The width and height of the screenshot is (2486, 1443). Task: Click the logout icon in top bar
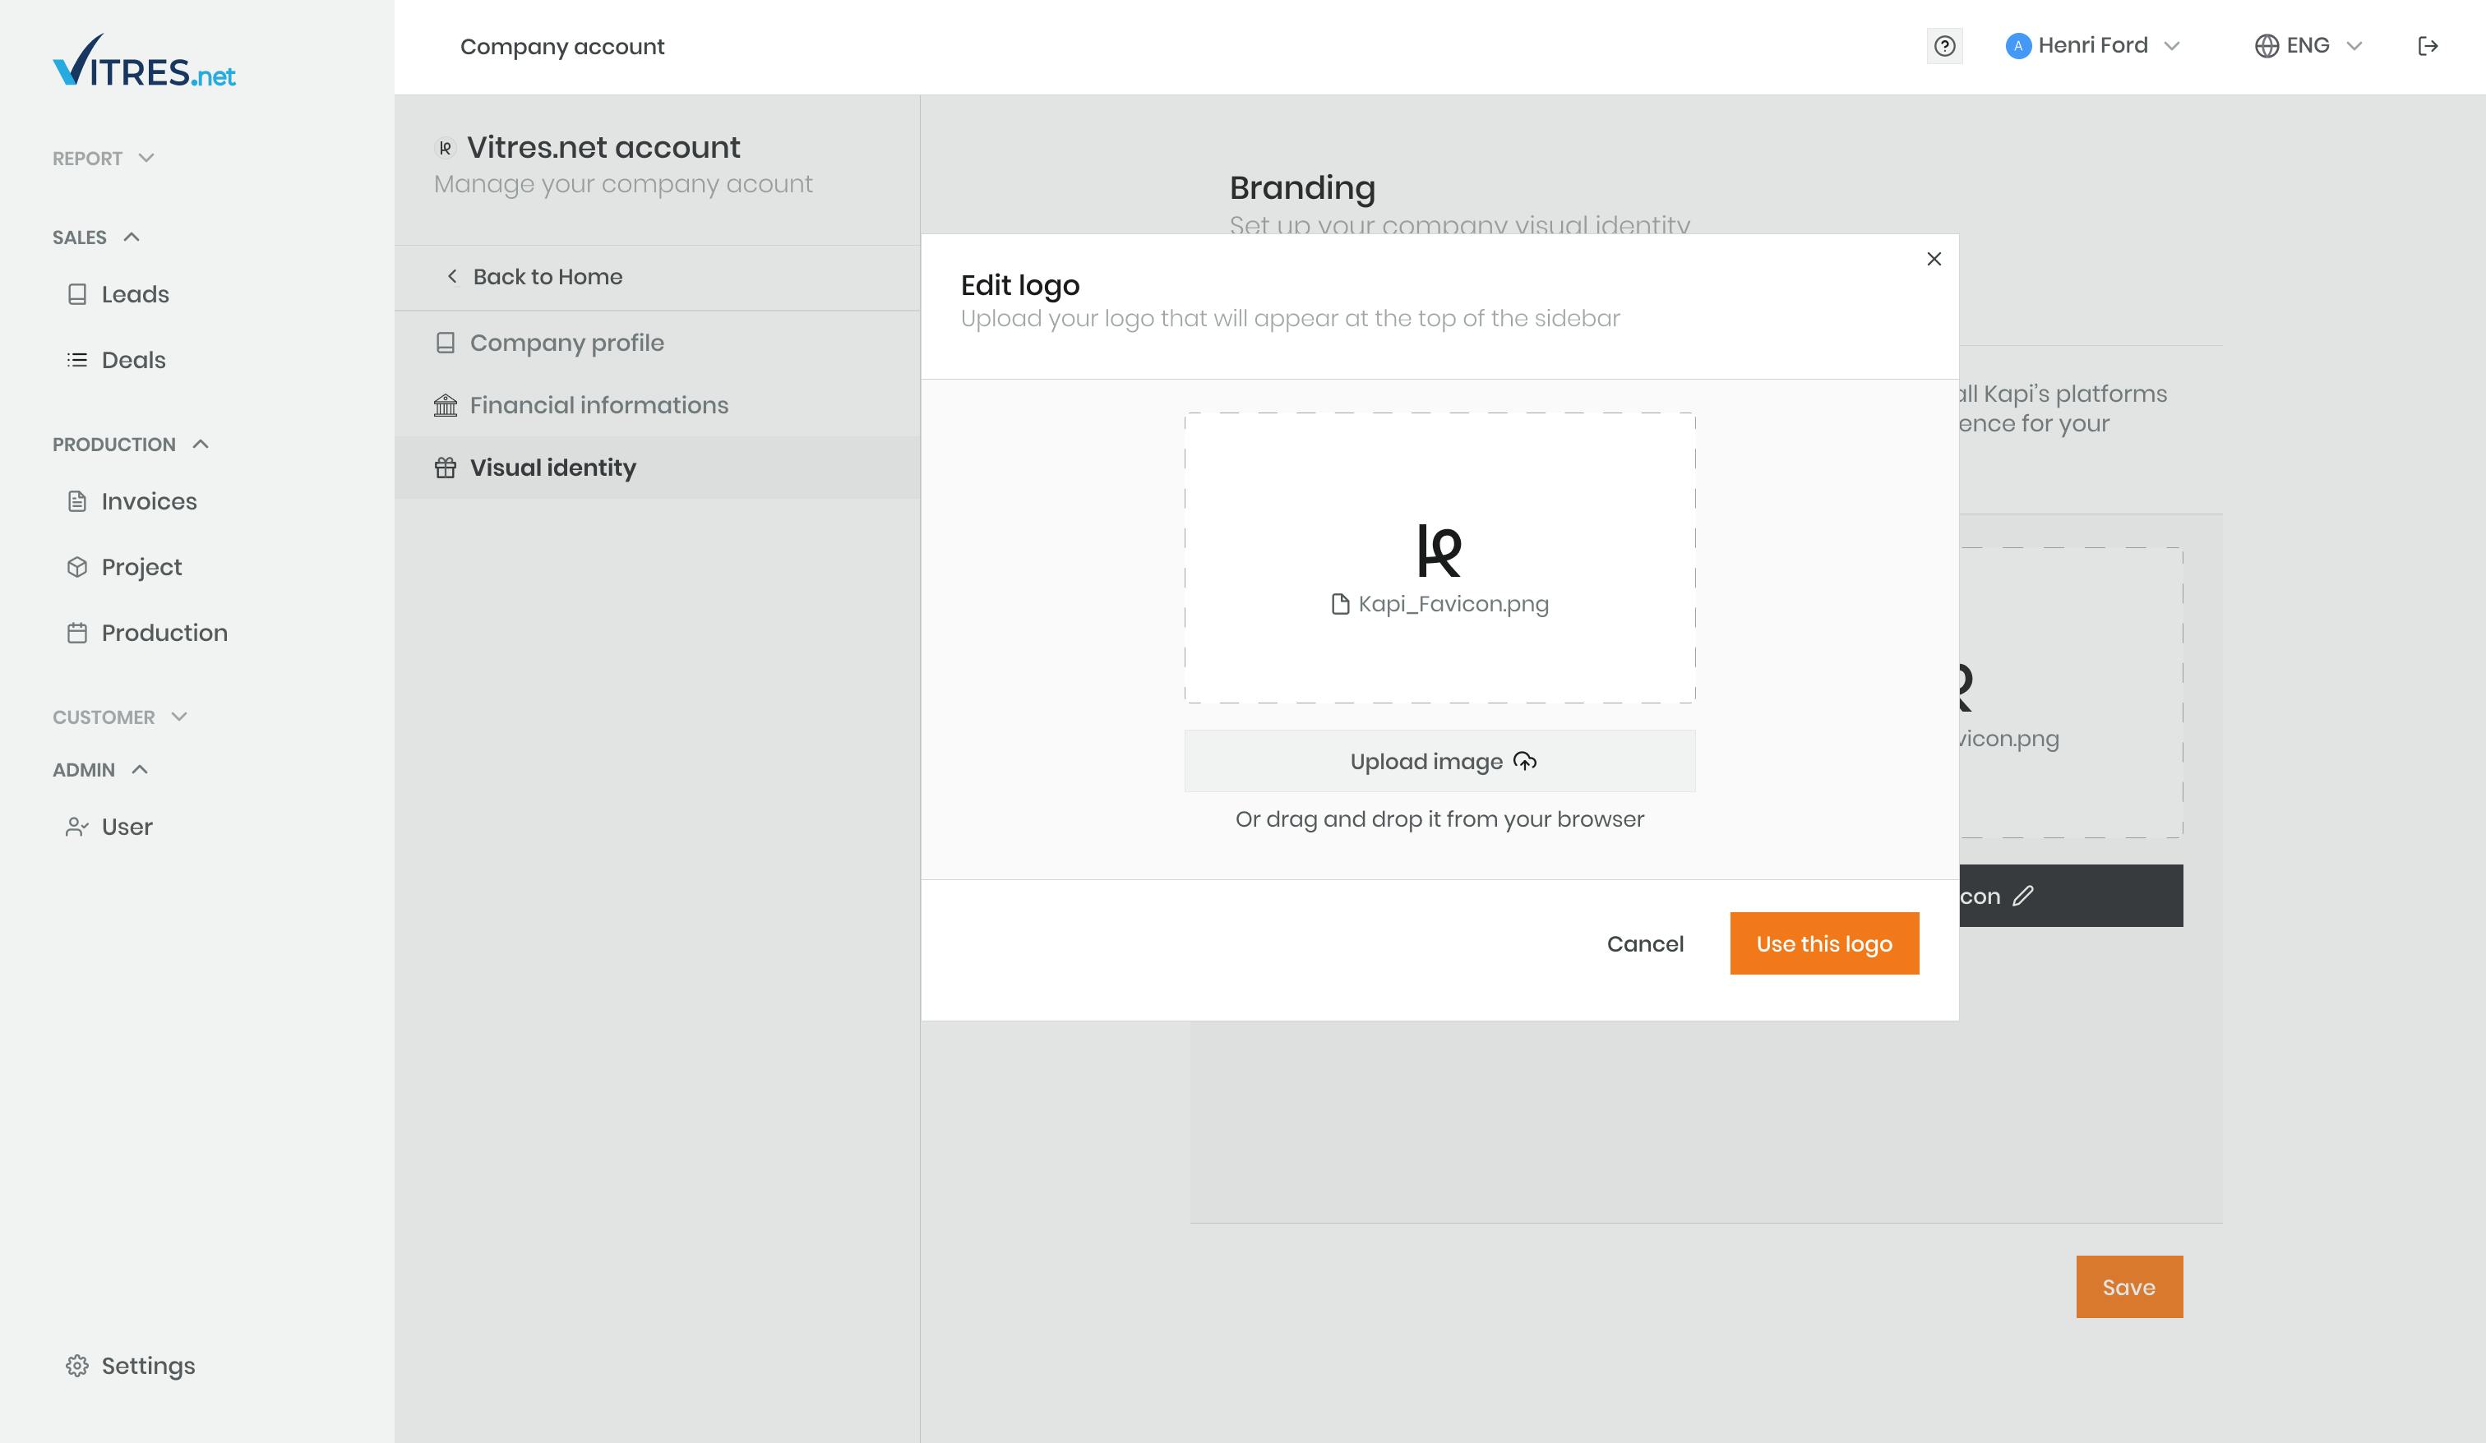2428,46
